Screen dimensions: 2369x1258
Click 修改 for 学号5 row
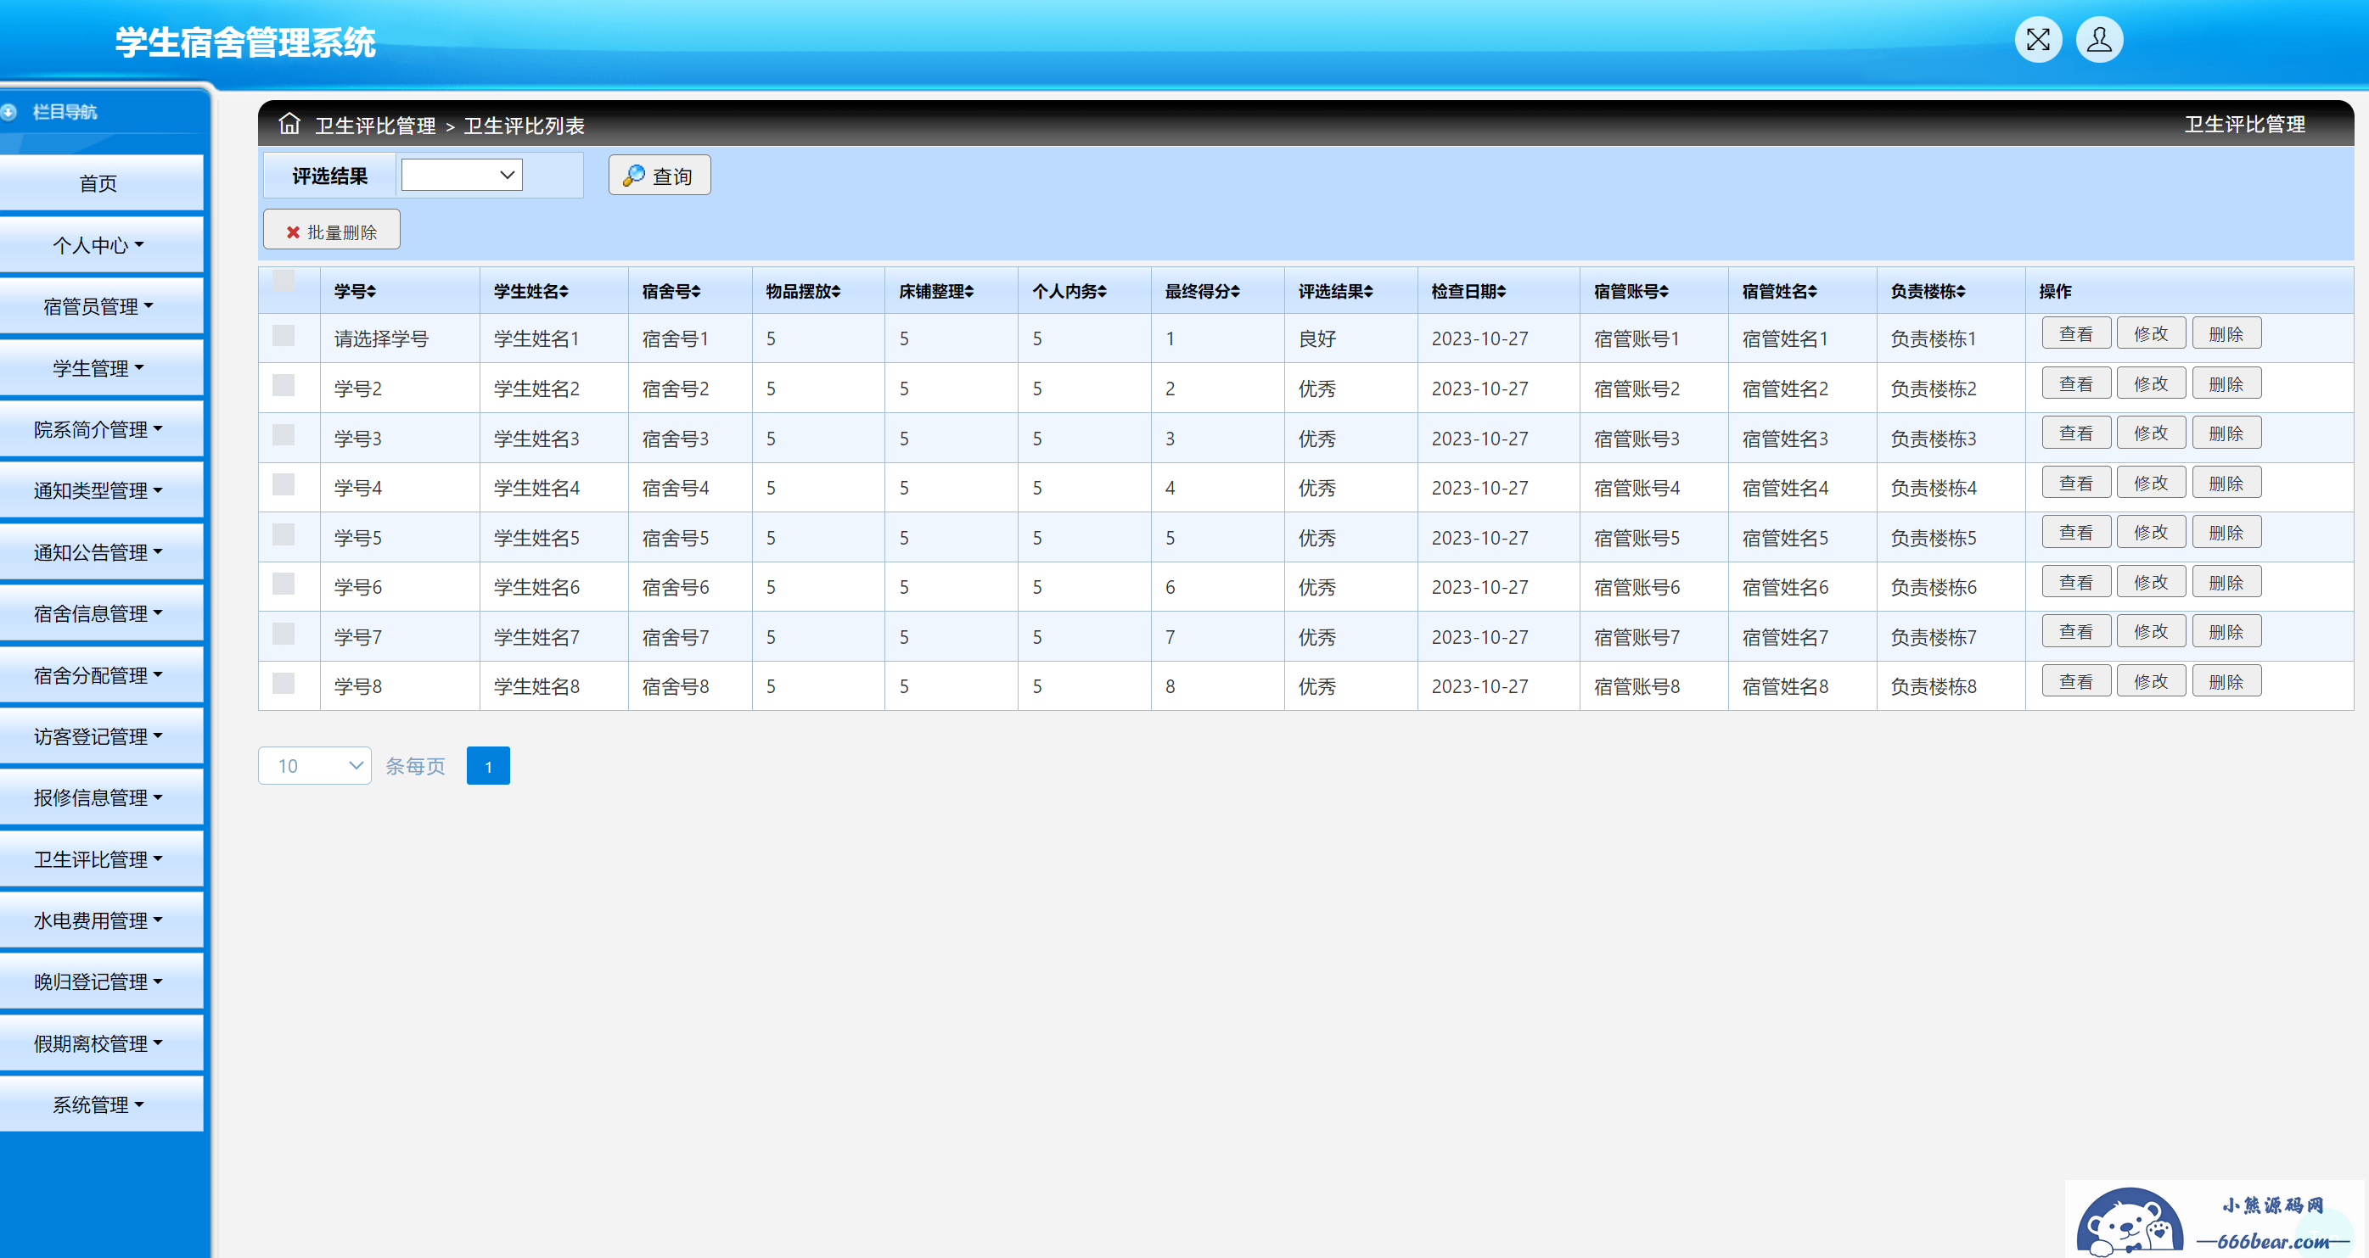[2151, 532]
